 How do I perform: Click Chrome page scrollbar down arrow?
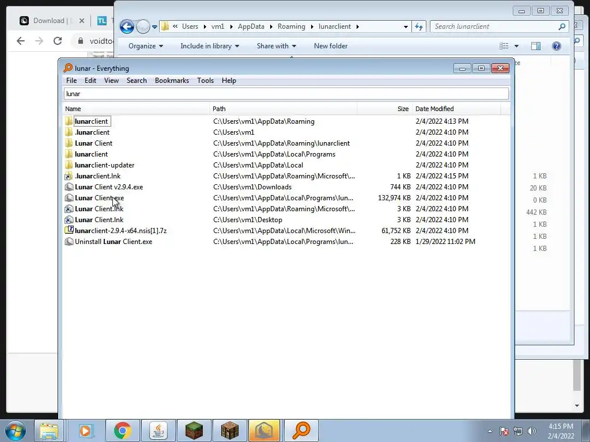coord(577,406)
